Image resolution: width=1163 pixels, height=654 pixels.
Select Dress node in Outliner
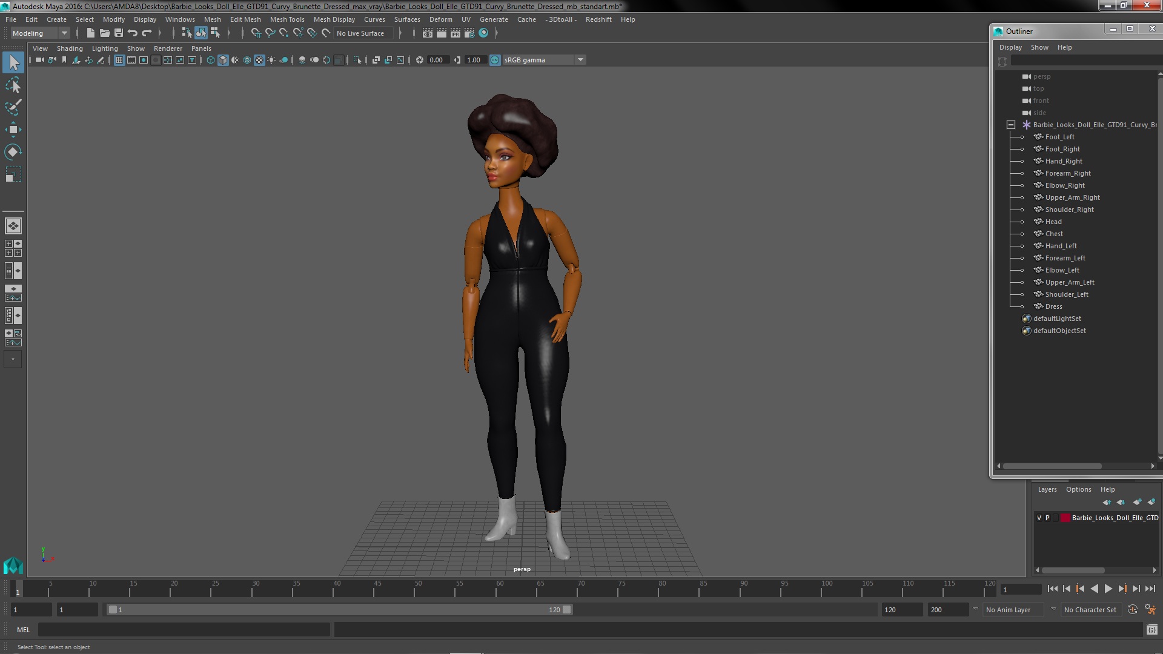pos(1053,306)
